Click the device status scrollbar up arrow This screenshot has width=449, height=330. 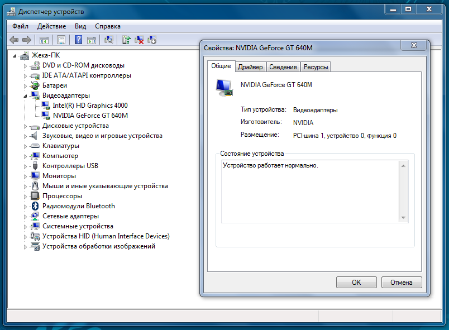(x=403, y=166)
